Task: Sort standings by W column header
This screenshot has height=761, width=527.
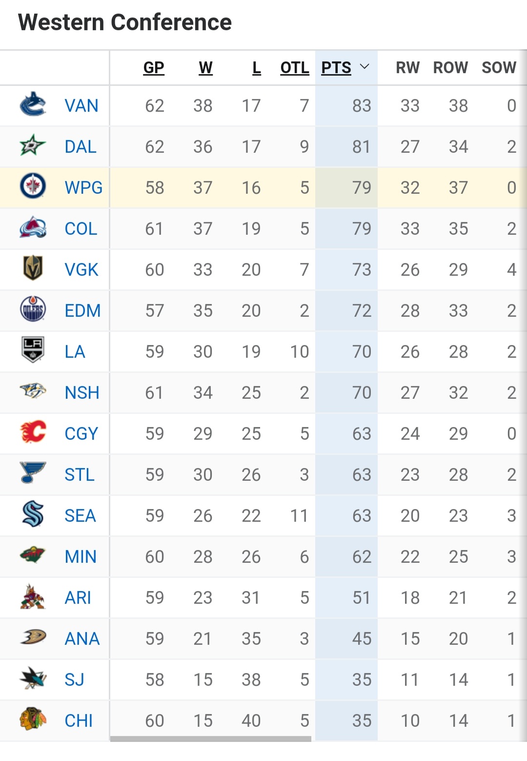Action: [x=205, y=67]
